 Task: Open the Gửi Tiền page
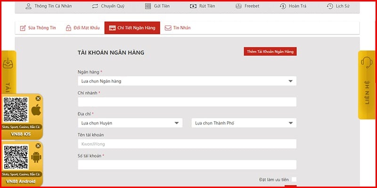click(157, 6)
